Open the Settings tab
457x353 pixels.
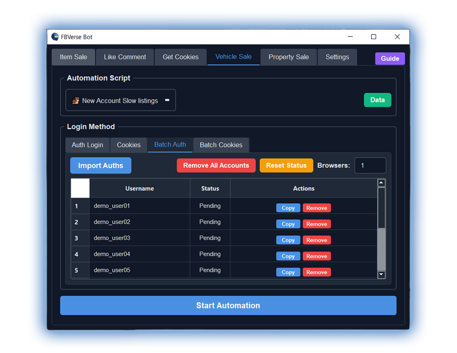[337, 57]
